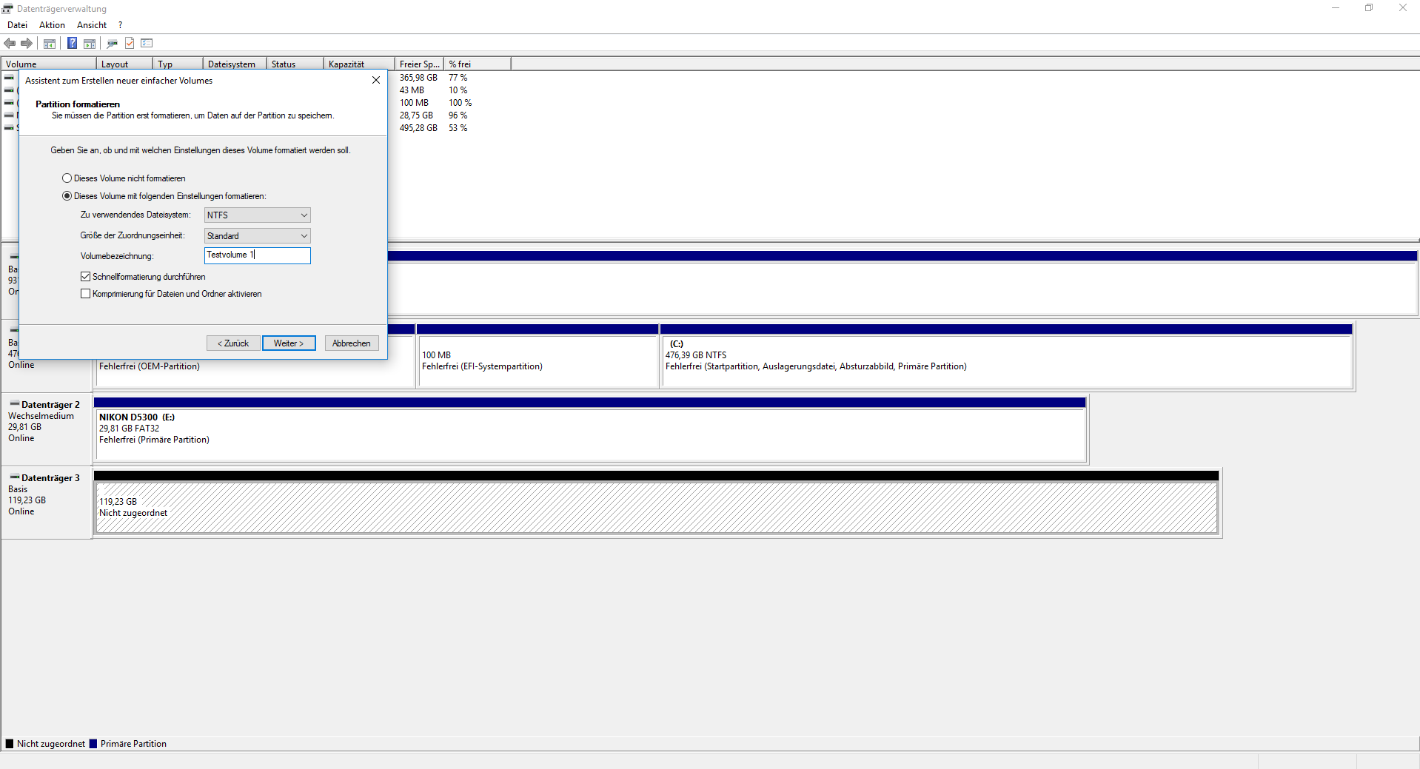This screenshot has width=1420, height=769.
Task: Click the disk icon next to Datenträger 3
Action: (15, 477)
